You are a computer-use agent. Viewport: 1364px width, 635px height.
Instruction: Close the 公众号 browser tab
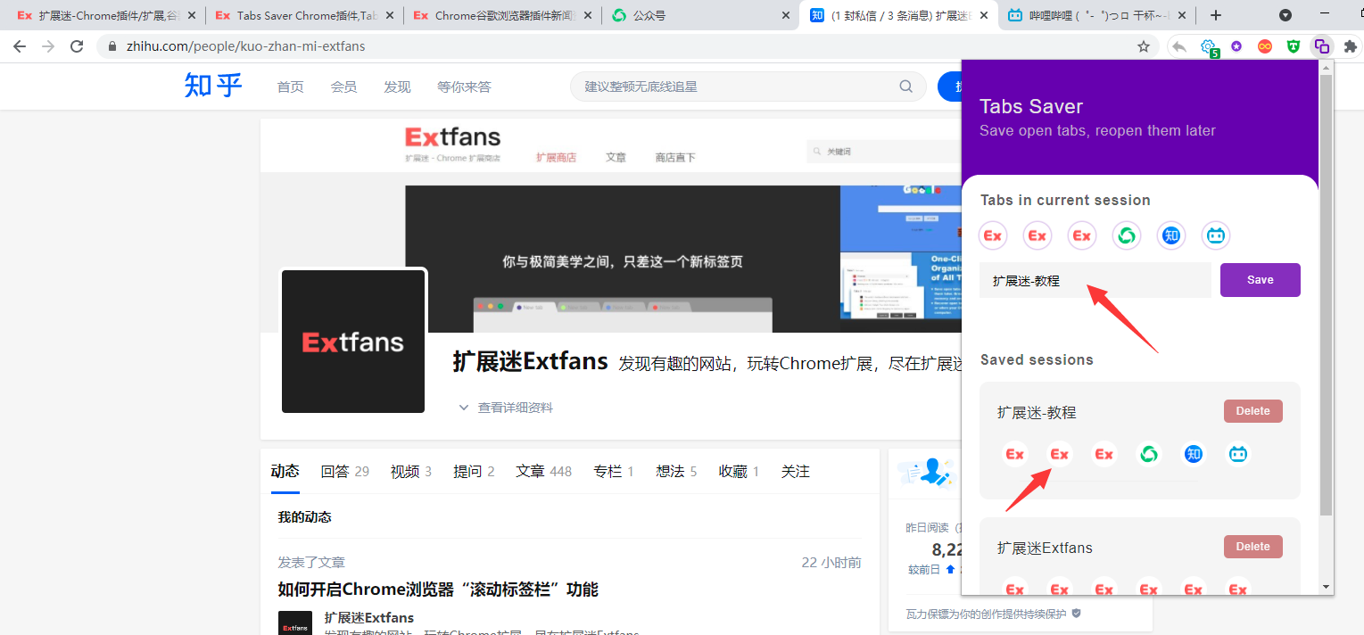(786, 15)
